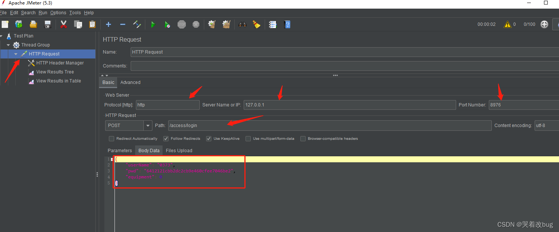This screenshot has width=559, height=232.
Task: Click the Open file folder icon
Action: (x=33, y=24)
